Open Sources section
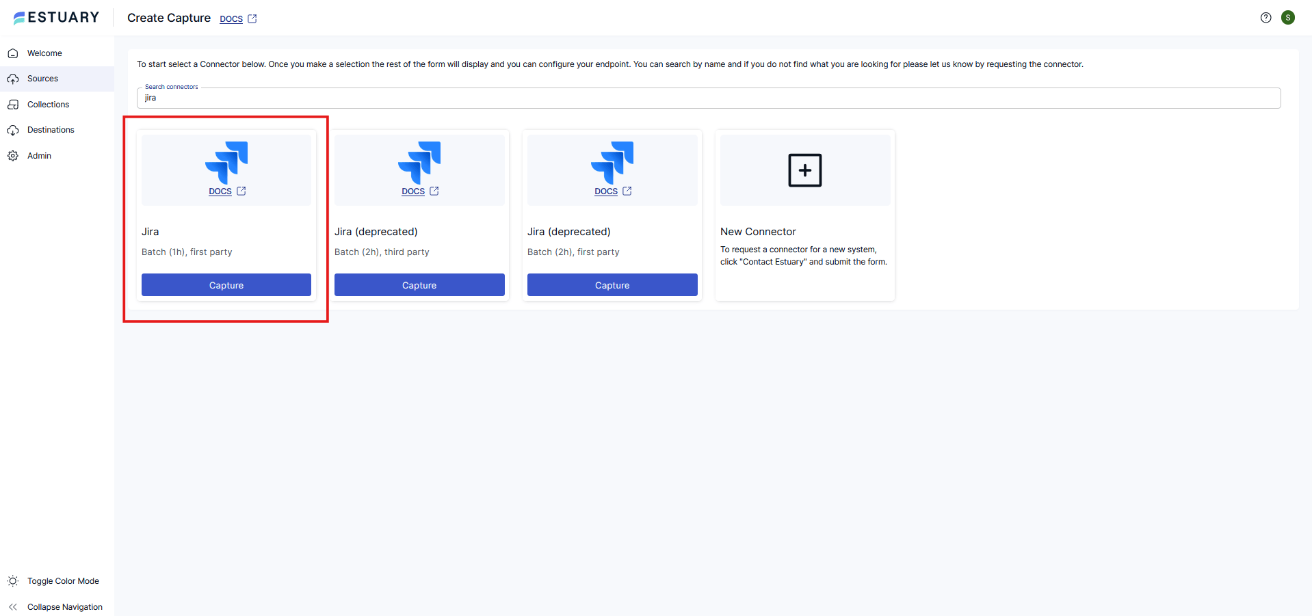 pos(57,79)
